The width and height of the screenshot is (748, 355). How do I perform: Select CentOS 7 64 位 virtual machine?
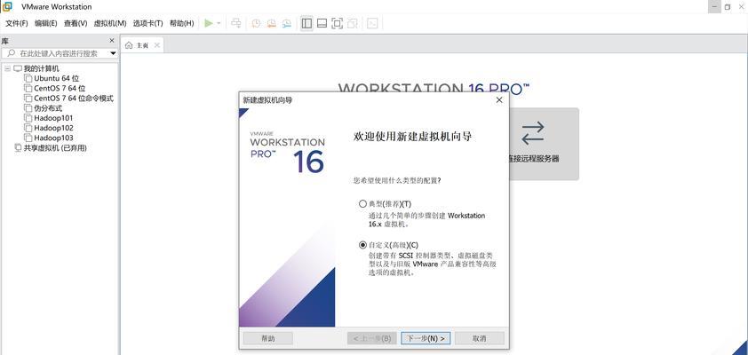tap(60, 88)
